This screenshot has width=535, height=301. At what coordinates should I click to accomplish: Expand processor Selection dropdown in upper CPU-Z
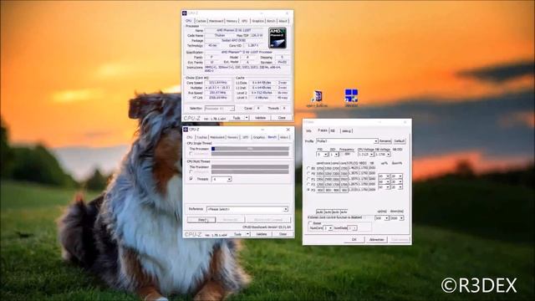[219, 108]
